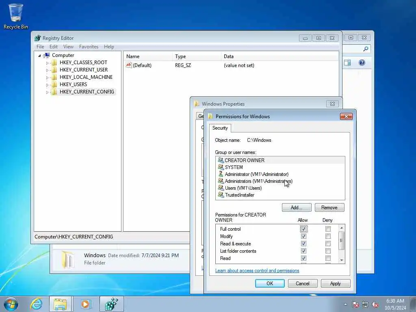Viewport: 416px width, 312px height.
Task: Click the HKEY_CURRENT_USER folder icon
Action: click(54, 70)
